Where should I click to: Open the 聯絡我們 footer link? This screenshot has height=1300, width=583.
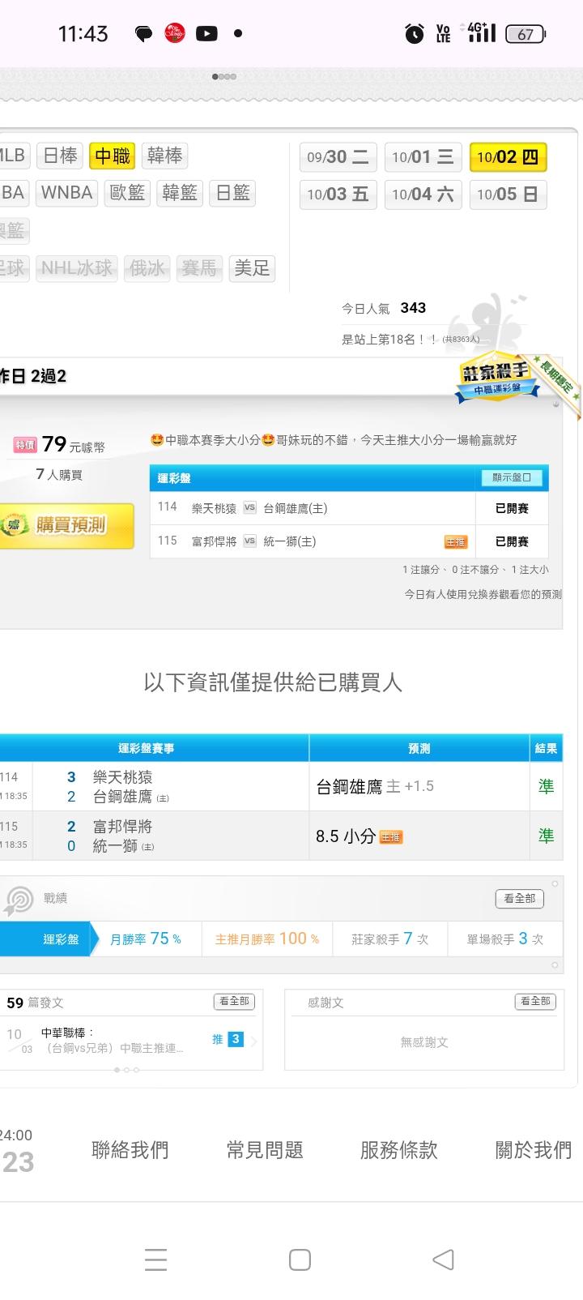(x=130, y=1149)
